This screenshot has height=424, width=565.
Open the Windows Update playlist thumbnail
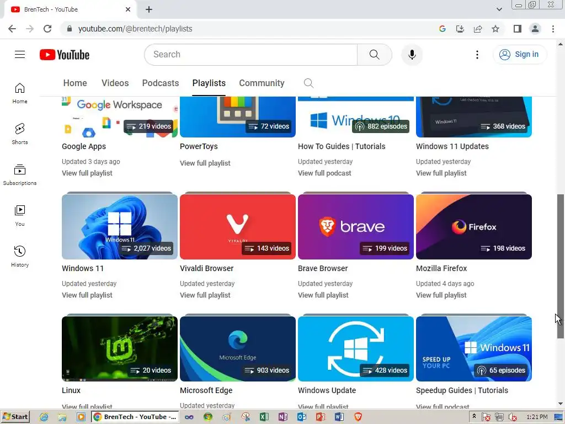(356, 349)
